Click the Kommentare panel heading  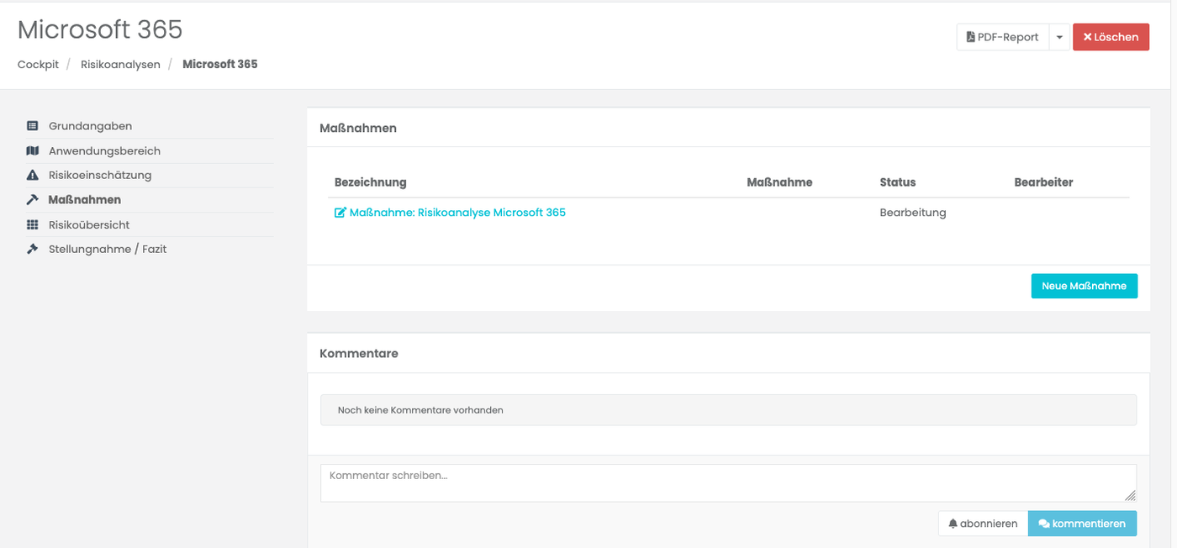(x=359, y=354)
